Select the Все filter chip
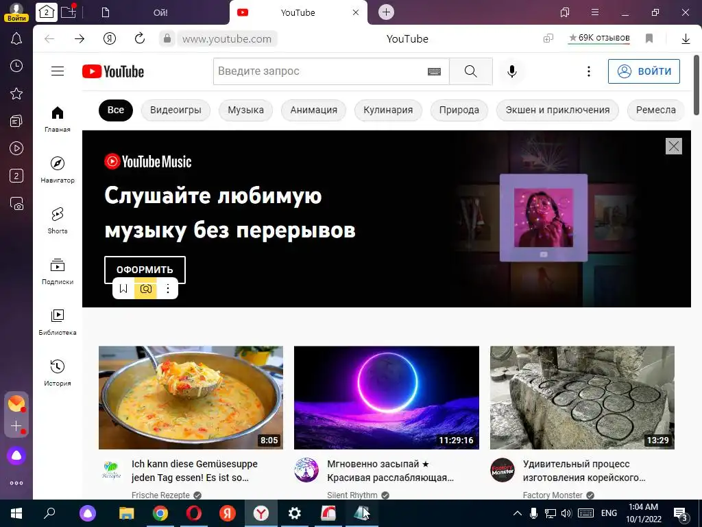The height and width of the screenshot is (527, 702). (115, 110)
